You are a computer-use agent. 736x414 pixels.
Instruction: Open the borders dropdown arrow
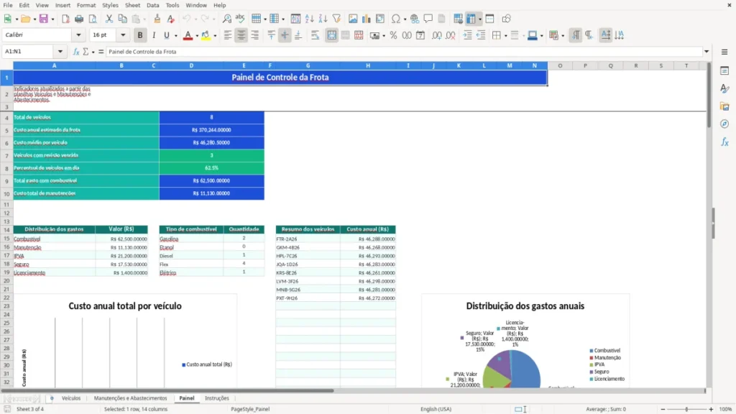click(x=505, y=36)
